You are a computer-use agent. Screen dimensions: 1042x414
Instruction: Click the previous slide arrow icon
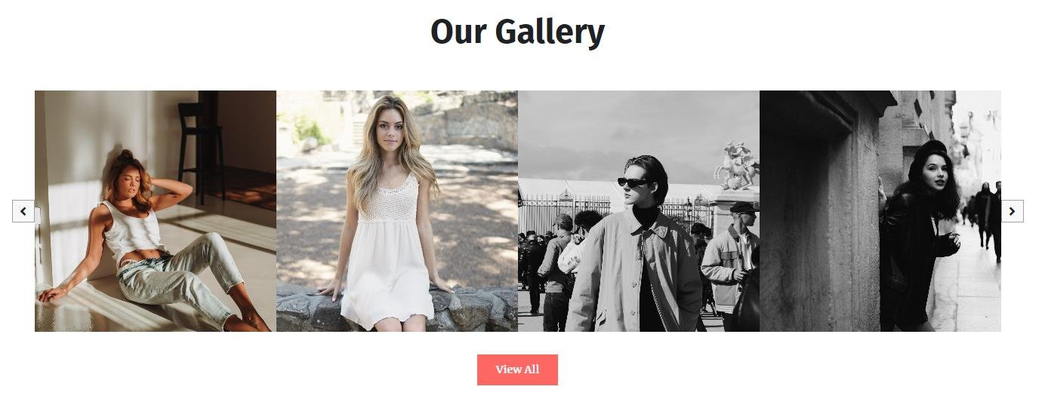[23, 211]
